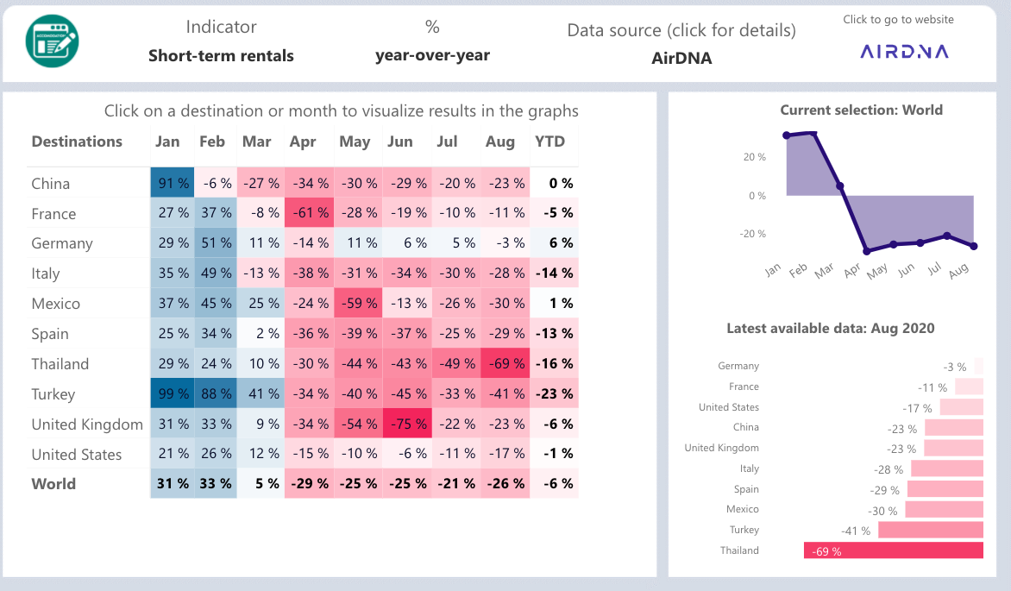Screen dimensions: 1011x591
Task: Click United Kingdom's -75 % June cell
Action: 407,424
